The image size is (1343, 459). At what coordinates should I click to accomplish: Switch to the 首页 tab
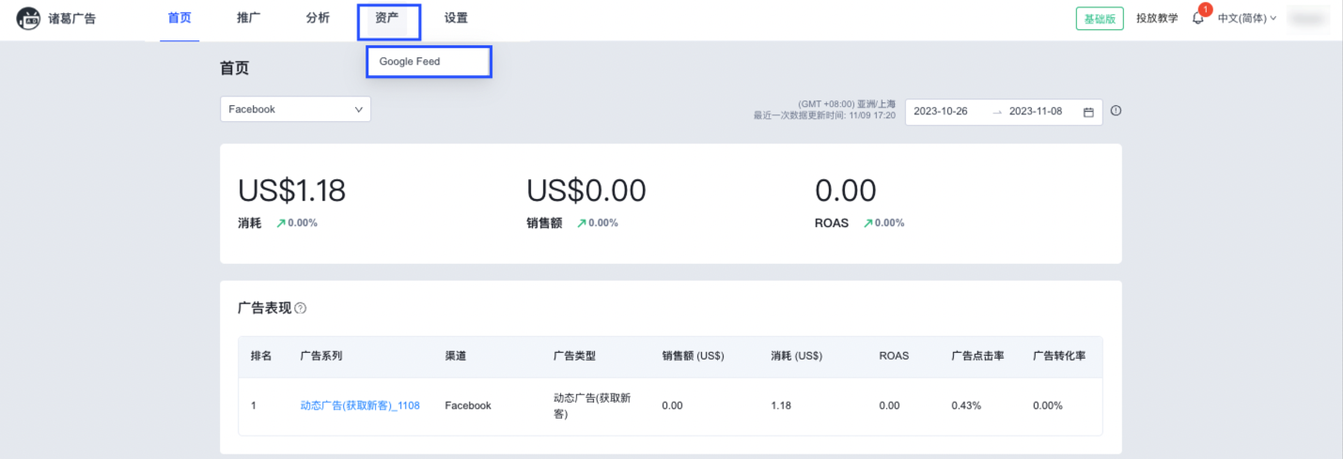[x=179, y=18]
